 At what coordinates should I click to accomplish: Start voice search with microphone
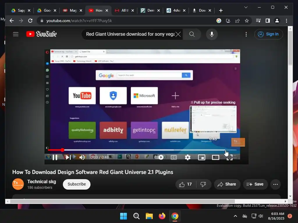click(212, 34)
